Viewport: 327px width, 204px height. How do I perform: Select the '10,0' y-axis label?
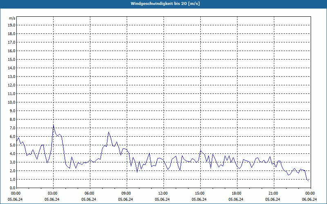coord(12,102)
